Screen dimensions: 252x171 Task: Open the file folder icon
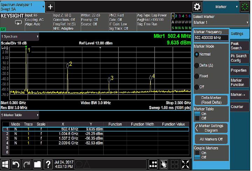(37, 164)
